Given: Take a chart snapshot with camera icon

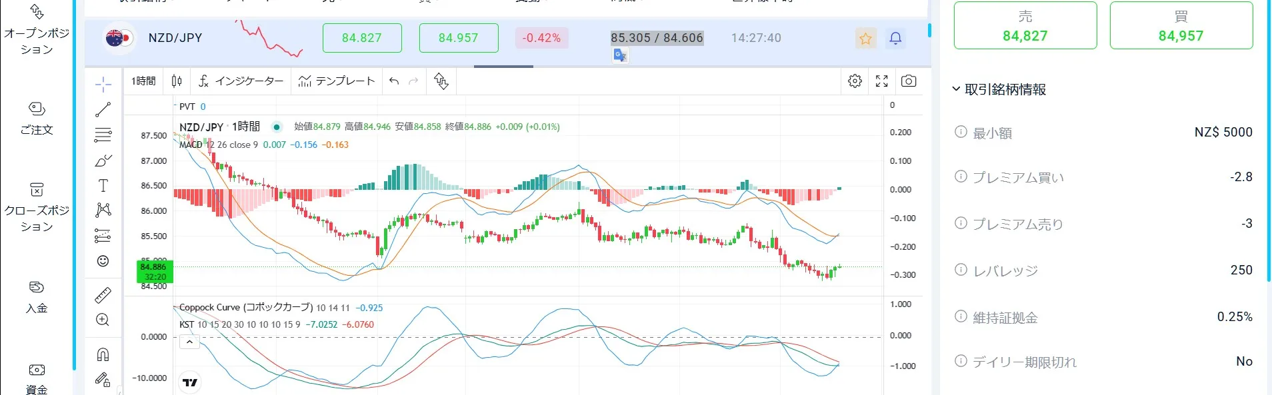Looking at the screenshot, I should pyautogui.click(x=908, y=81).
